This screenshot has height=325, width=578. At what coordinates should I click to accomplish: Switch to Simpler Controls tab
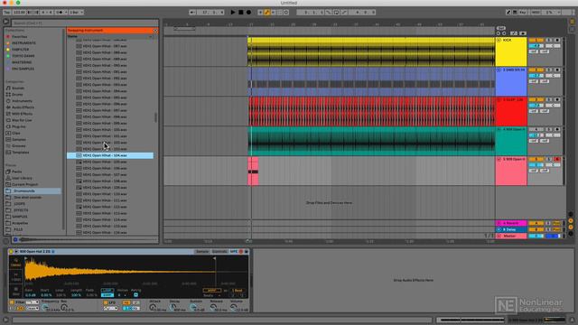tap(219, 252)
